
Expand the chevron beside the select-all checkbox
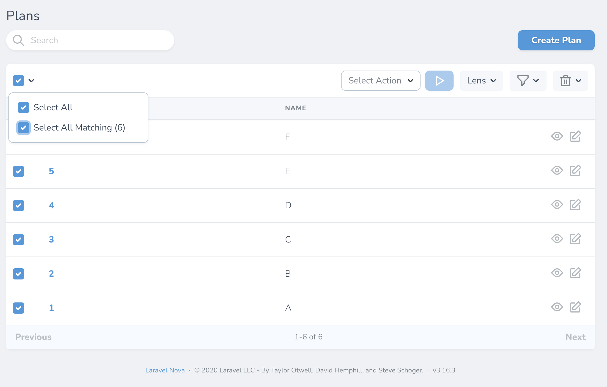pos(32,81)
